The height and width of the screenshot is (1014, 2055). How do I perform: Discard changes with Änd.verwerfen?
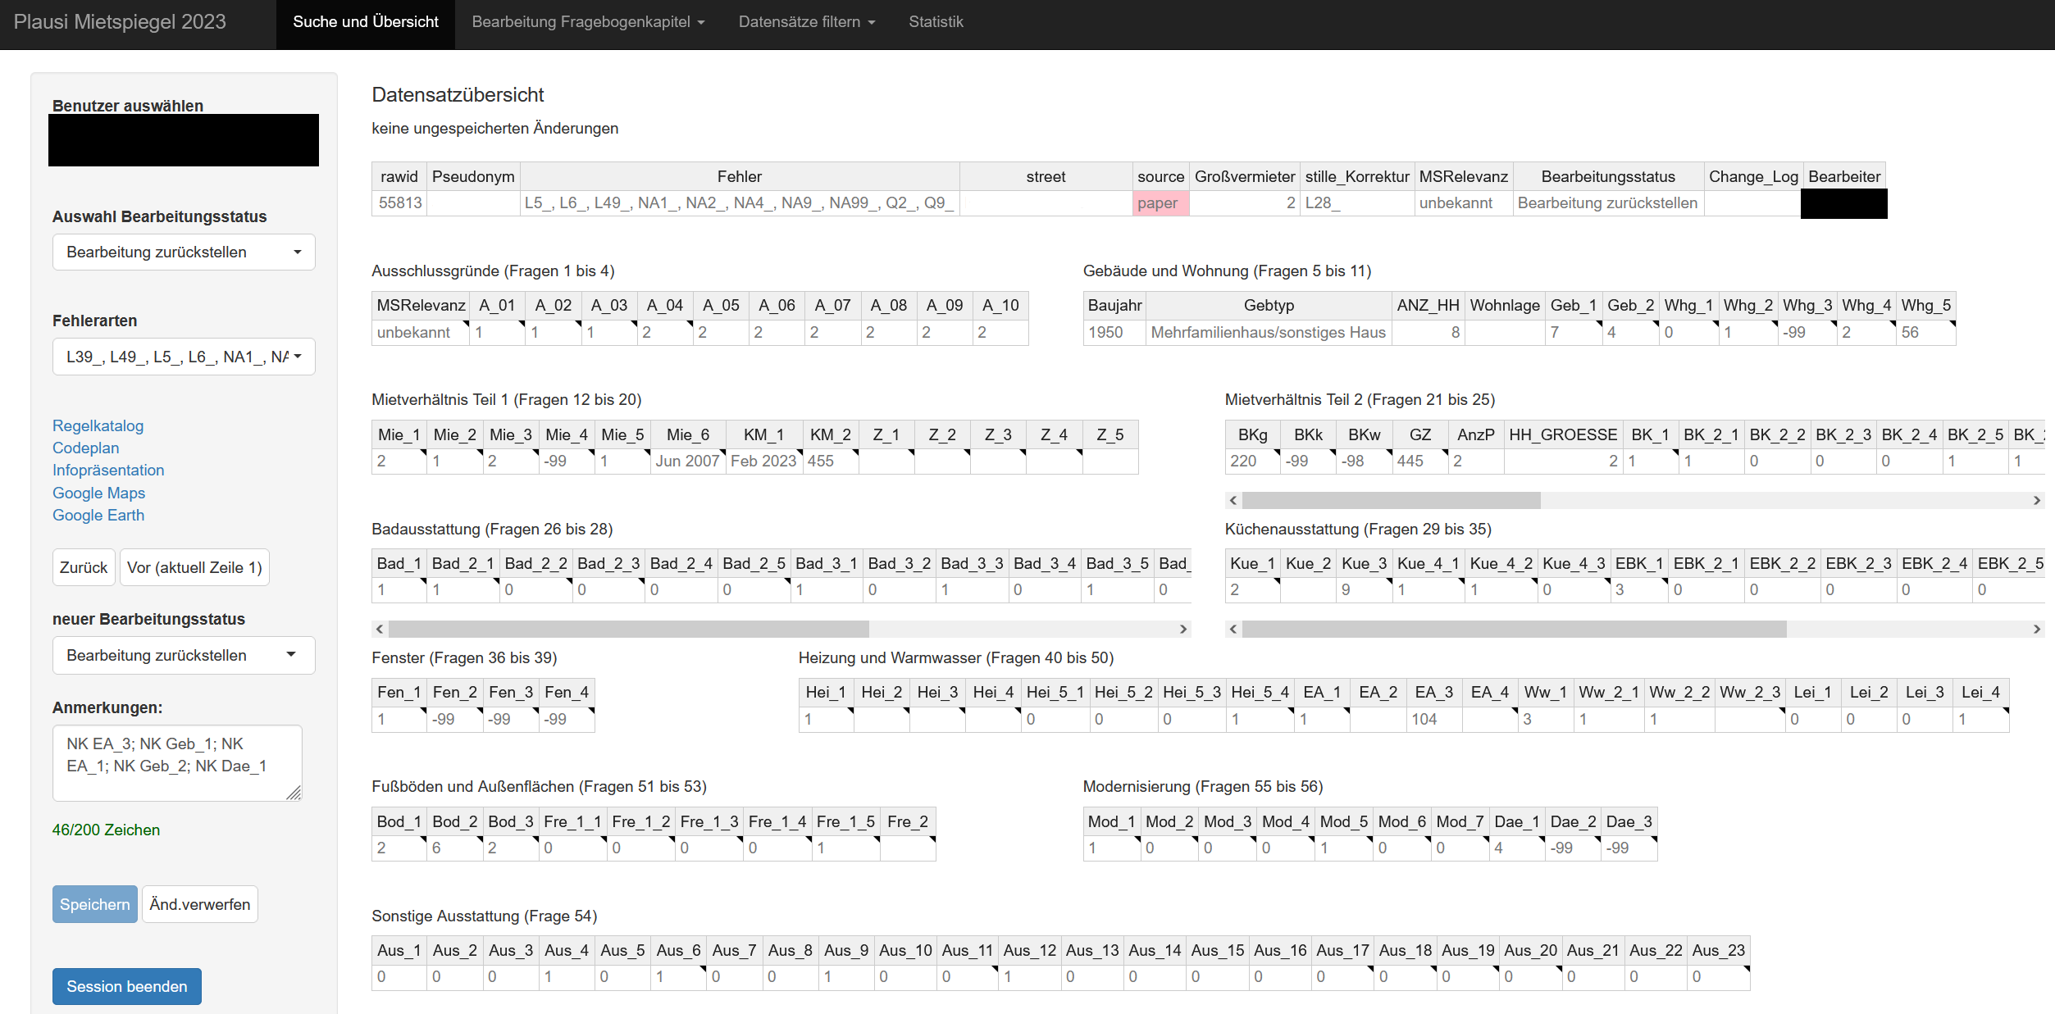[x=200, y=904]
